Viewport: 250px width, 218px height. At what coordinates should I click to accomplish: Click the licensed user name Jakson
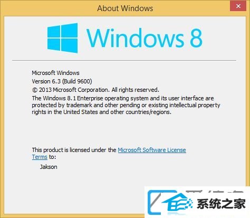(x=49, y=167)
